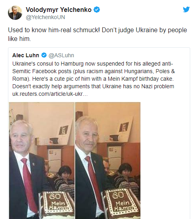Visit the @ASLuhn handle

[x=61, y=56]
